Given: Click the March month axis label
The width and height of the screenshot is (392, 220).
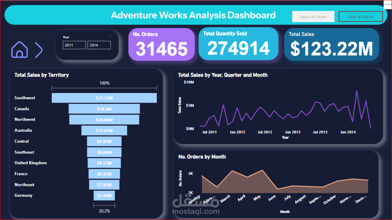Looking at the screenshot, I should coord(225,199).
